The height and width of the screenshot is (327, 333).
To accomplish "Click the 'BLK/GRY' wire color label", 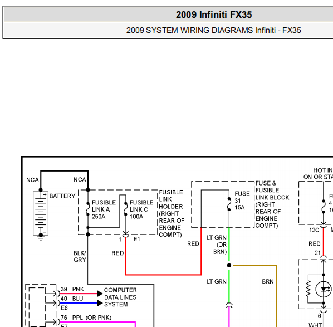I will pos(80,256).
